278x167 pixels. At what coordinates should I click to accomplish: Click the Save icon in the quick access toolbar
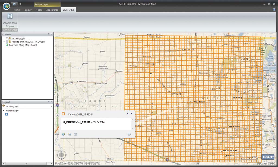point(14,4)
